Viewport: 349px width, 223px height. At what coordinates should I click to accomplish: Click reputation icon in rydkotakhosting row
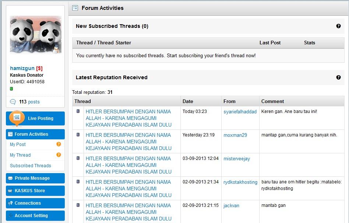(78, 182)
